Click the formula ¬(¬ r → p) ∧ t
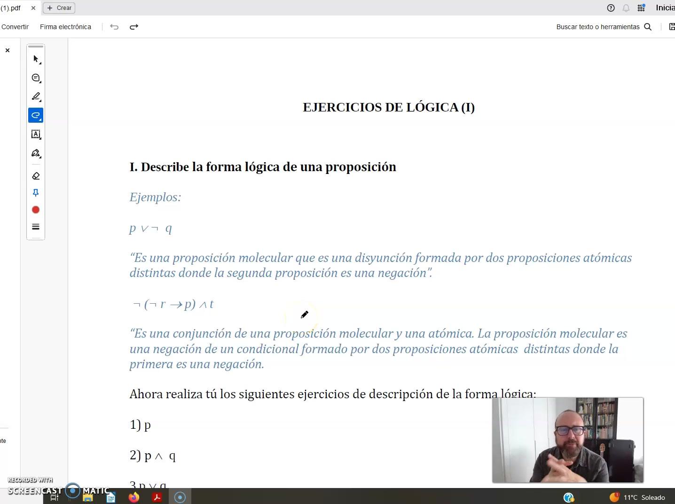The image size is (675, 504). (x=173, y=304)
